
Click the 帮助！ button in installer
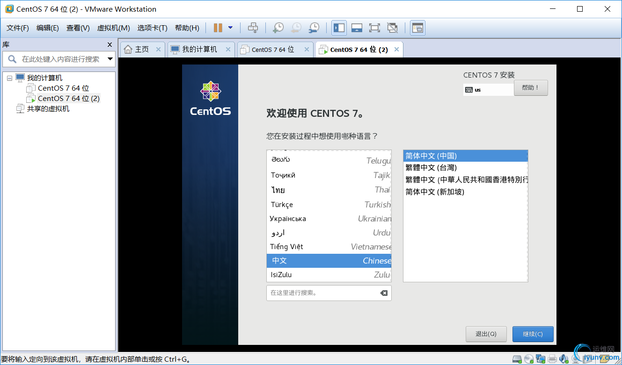click(531, 88)
